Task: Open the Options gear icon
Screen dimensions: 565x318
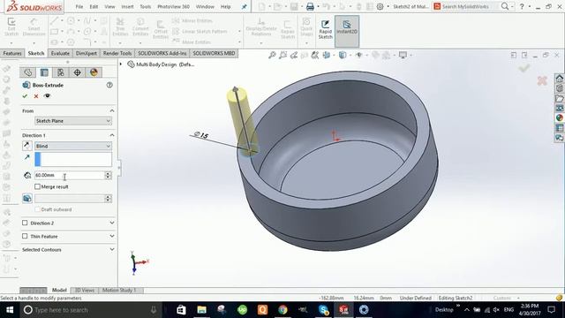Action: point(380,6)
